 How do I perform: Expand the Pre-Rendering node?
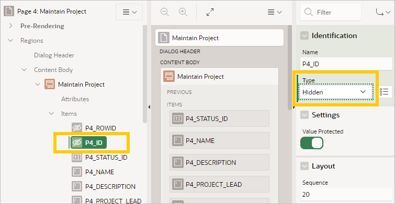[x=10, y=26]
